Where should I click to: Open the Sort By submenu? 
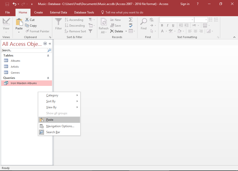pyautogui.click(x=59, y=101)
